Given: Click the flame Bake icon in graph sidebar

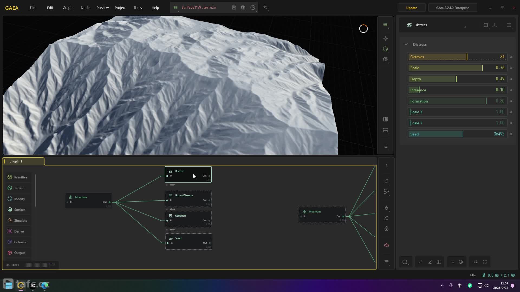Looking at the screenshot, I should pos(386,208).
